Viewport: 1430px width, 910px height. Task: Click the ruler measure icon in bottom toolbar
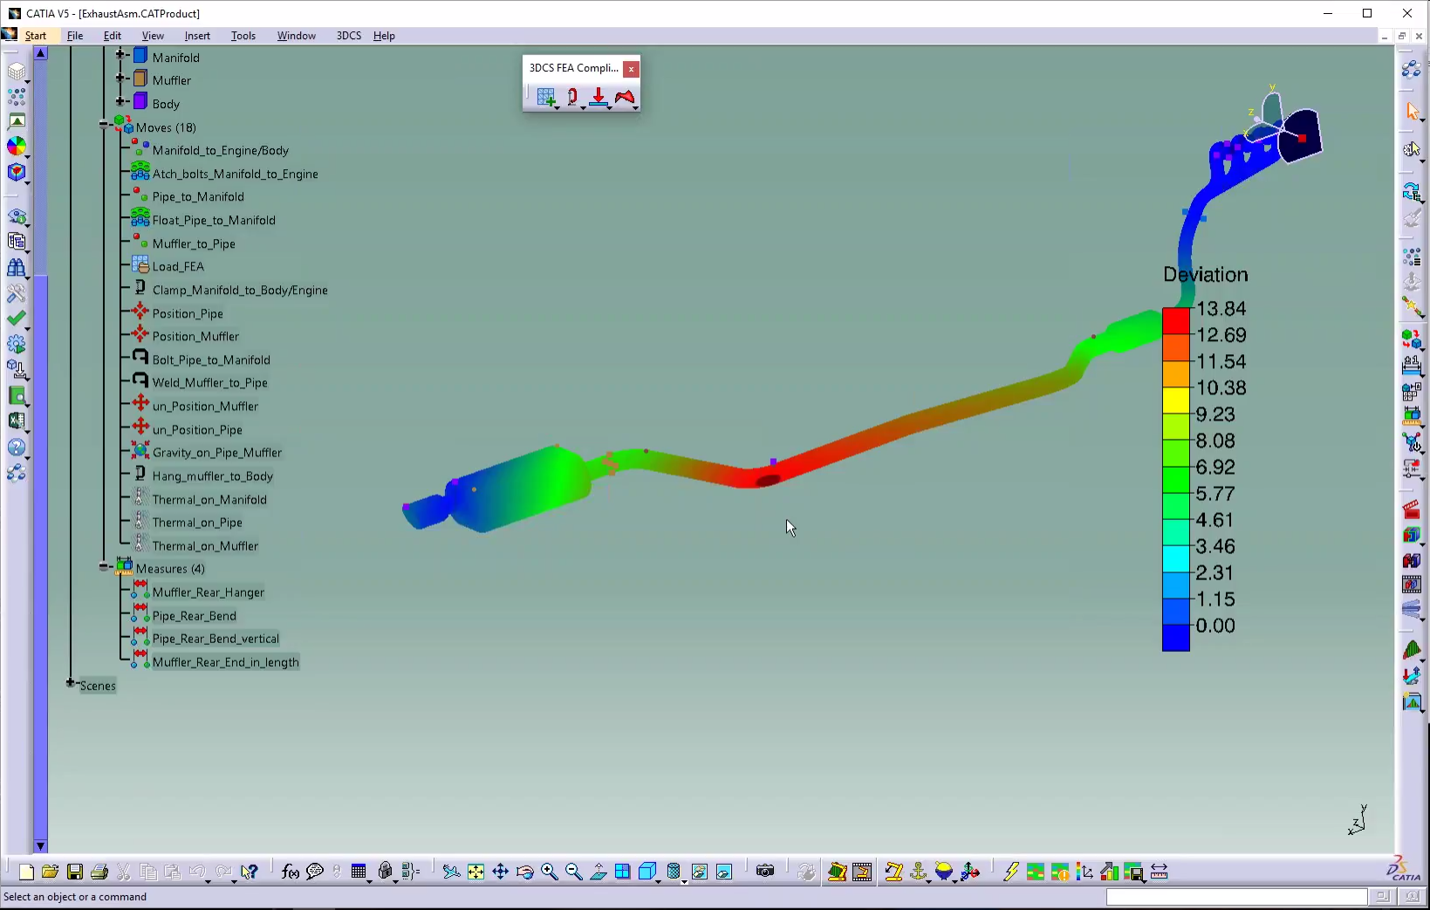[x=1159, y=872]
